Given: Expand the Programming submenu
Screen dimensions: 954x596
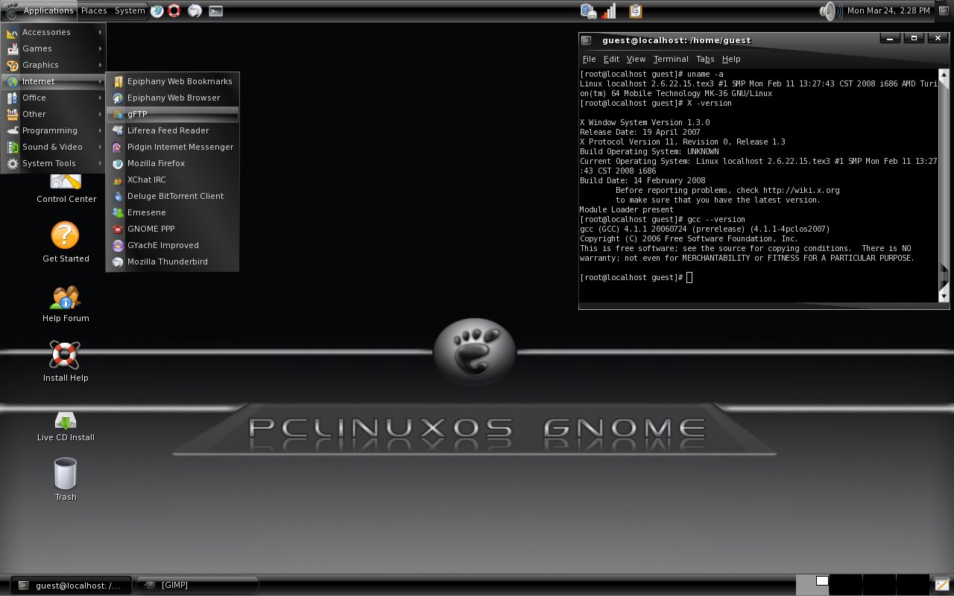Looking at the screenshot, I should [54, 130].
